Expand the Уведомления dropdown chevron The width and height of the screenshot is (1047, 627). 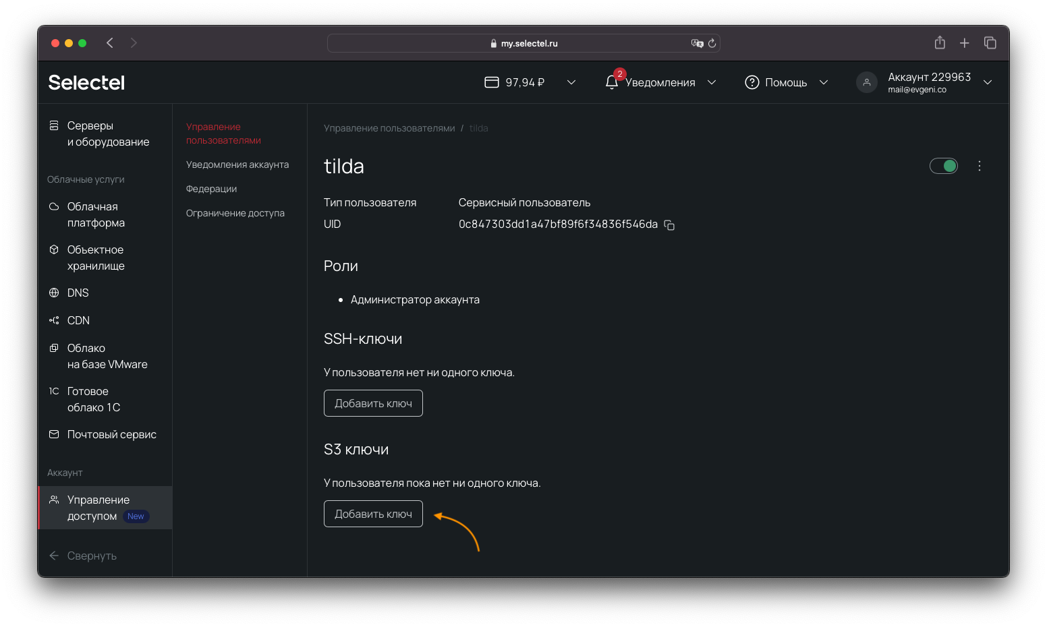[x=712, y=82]
